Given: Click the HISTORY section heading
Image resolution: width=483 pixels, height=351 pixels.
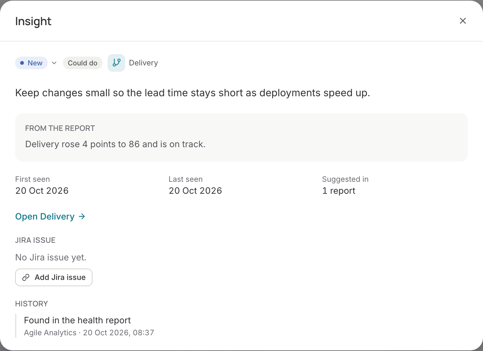Looking at the screenshot, I should point(31,304).
